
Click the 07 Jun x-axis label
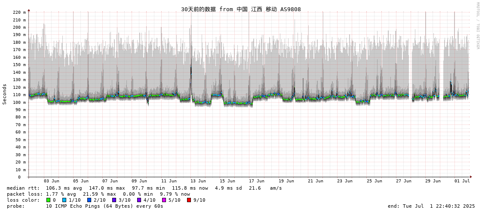coord(110,181)
